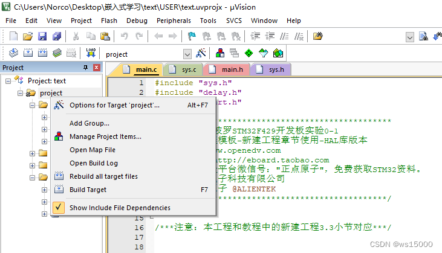Manage multi-project workspace icon
Viewport: 442px width, 253px height.
[234, 53]
